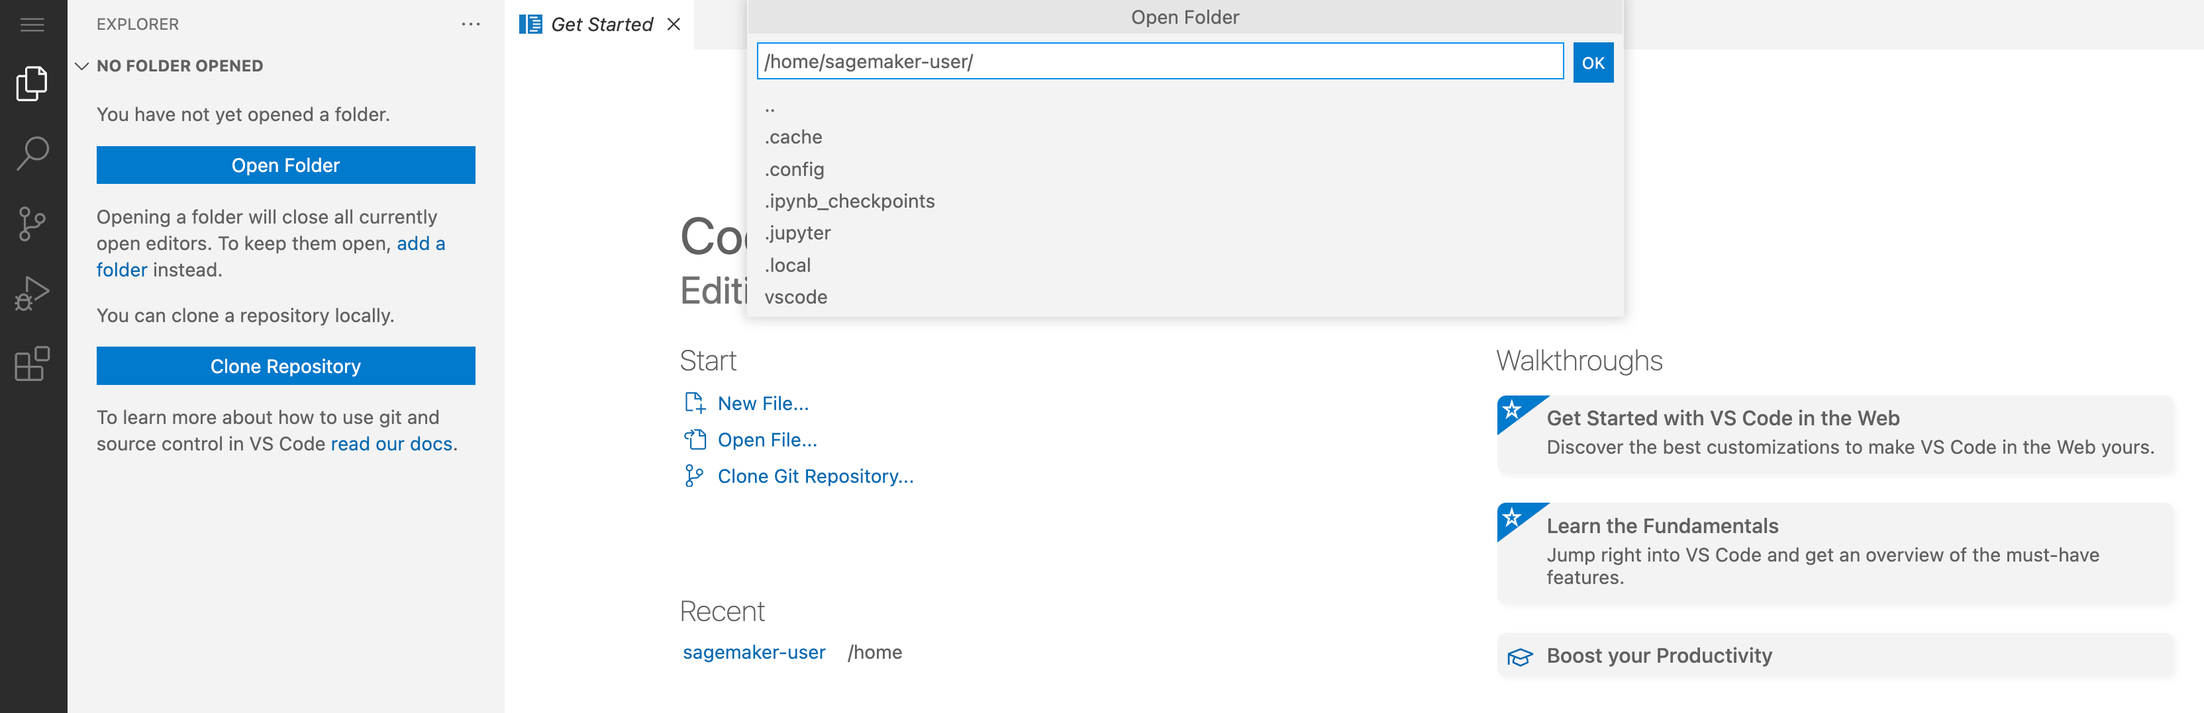
Task: Click the 'Recent' heading
Action: 722,611
